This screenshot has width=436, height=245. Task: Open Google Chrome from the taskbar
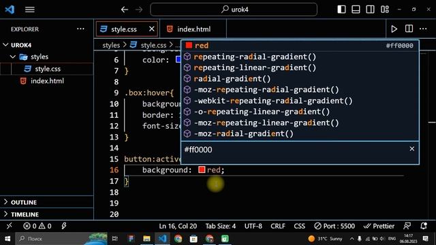pos(178,238)
